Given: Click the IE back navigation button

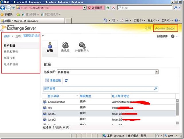Looking at the screenshot, I should (3, 8).
